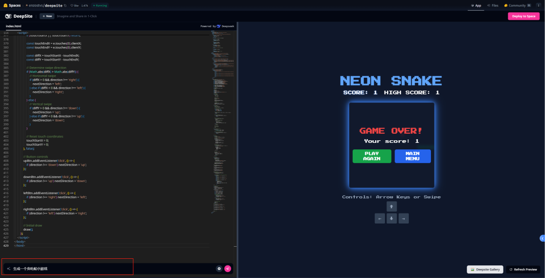Click MAIN MENU in the game preview
Image resolution: width=545 pixels, height=278 pixels.
point(413,156)
